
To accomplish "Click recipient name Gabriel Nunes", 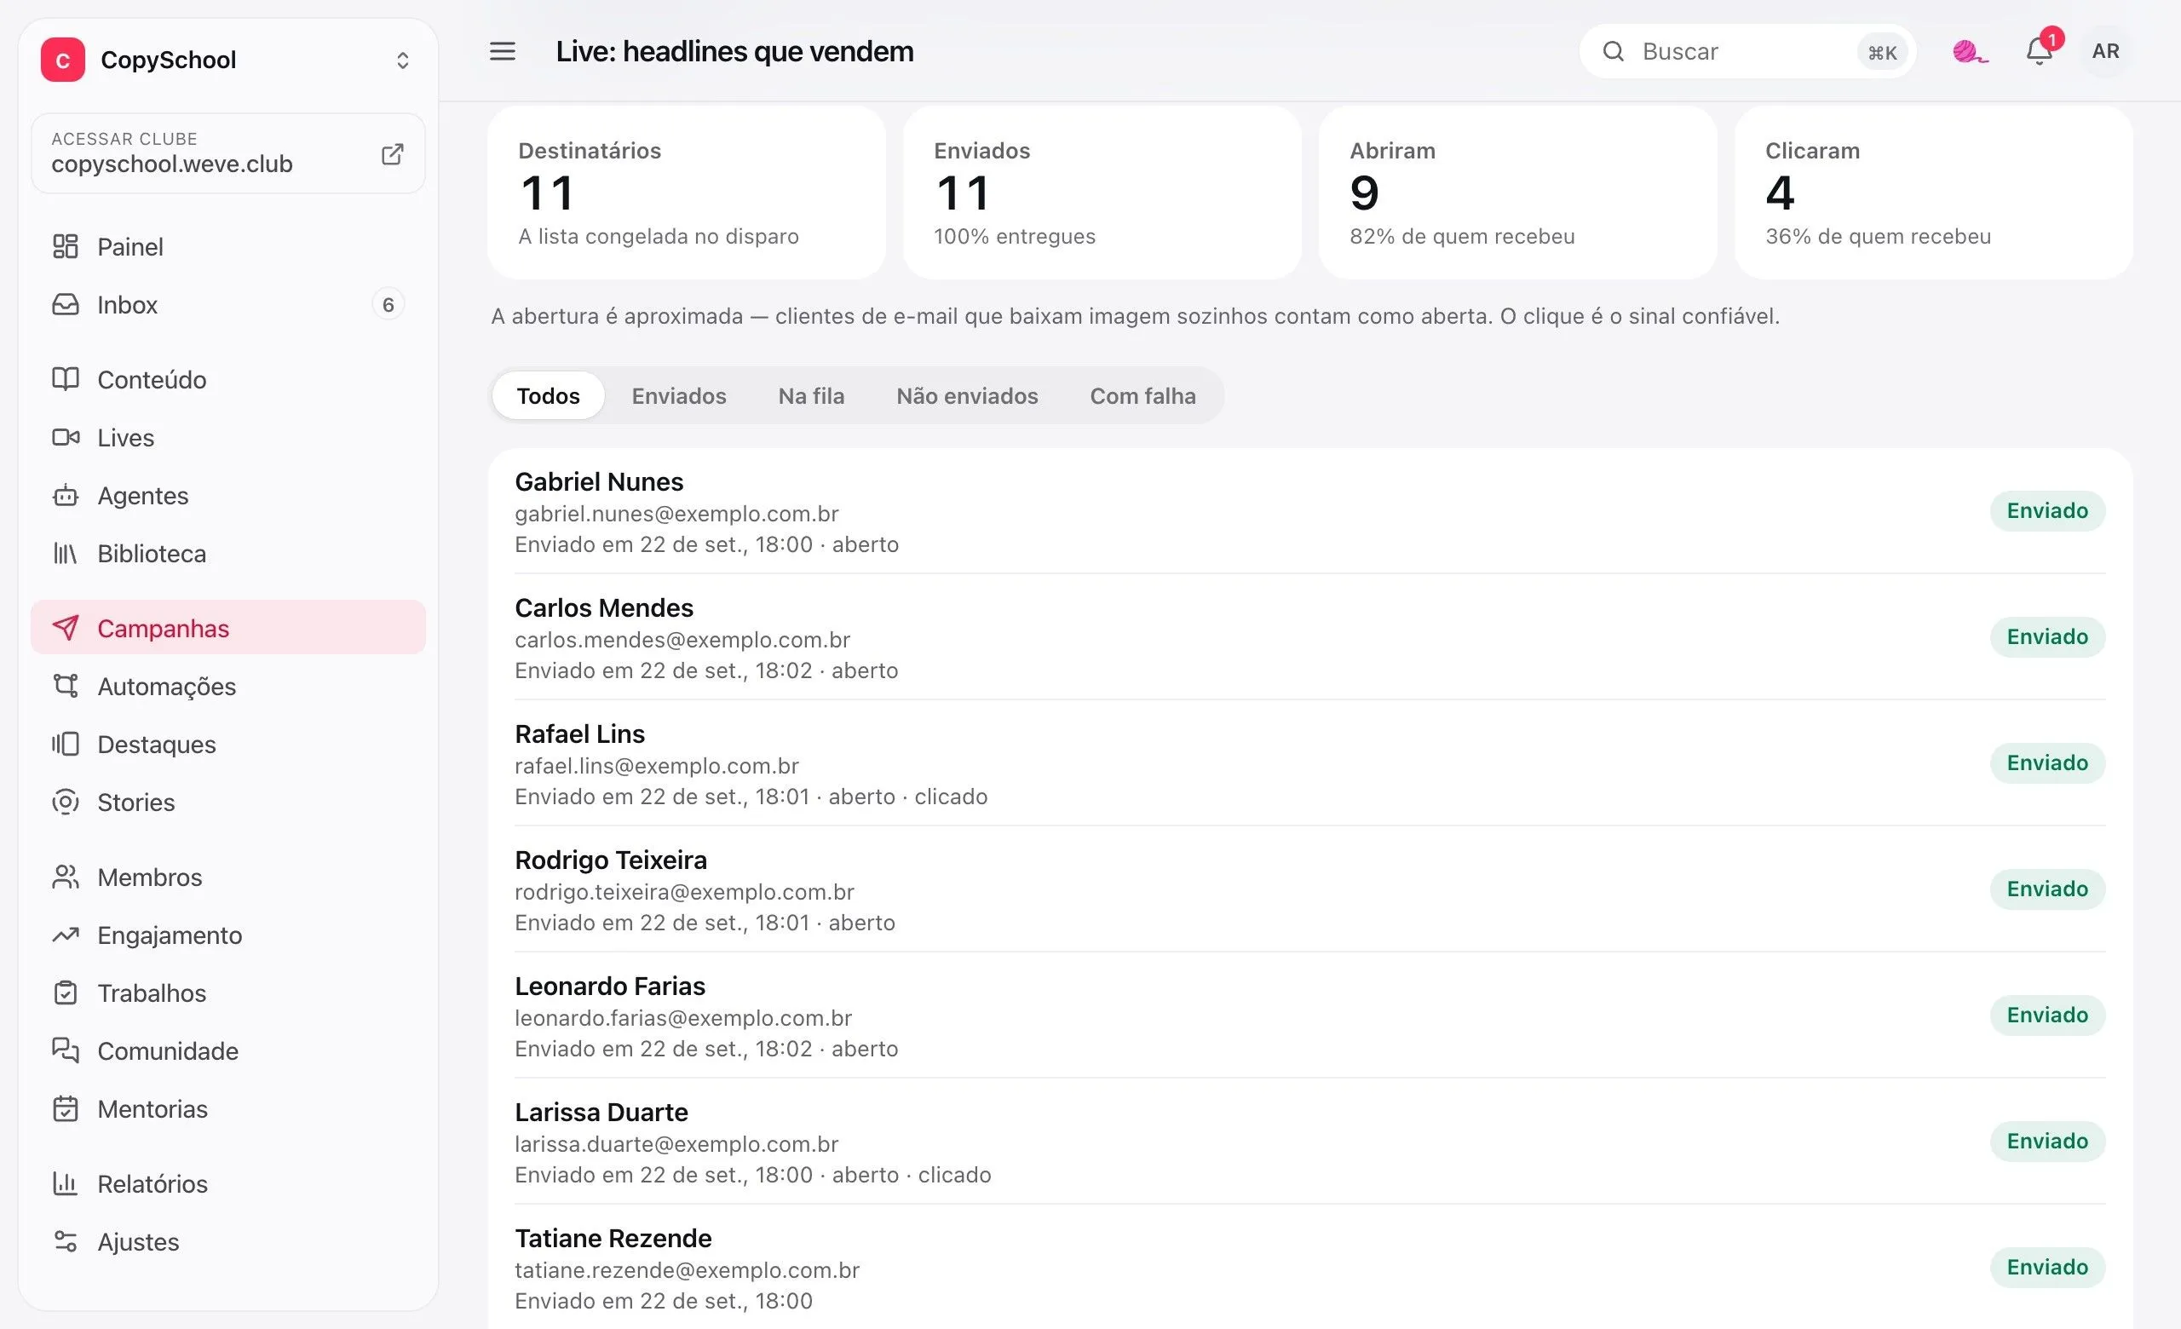I will (599, 481).
